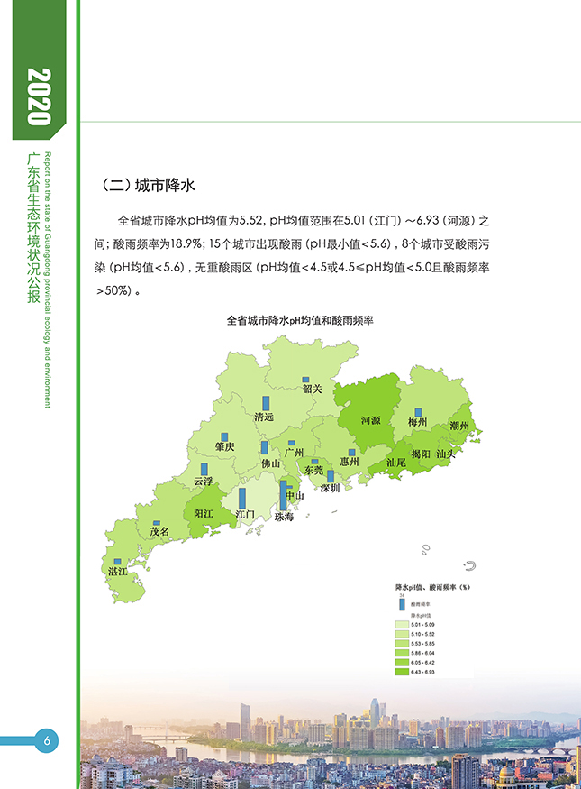This screenshot has height=789, width=581.
Task: Click the blue bar above 清远 label
Action: [265, 403]
